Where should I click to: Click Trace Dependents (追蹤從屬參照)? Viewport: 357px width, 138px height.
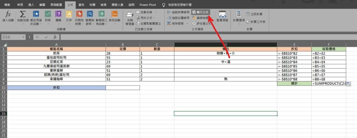[x=178, y=17]
